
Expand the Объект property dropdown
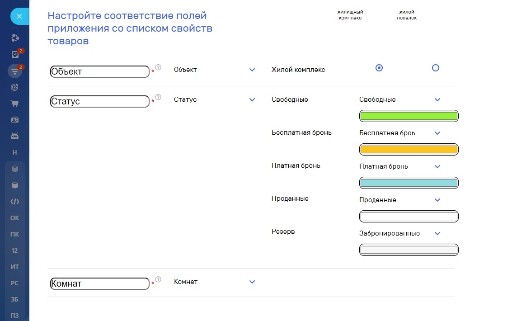(x=252, y=70)
